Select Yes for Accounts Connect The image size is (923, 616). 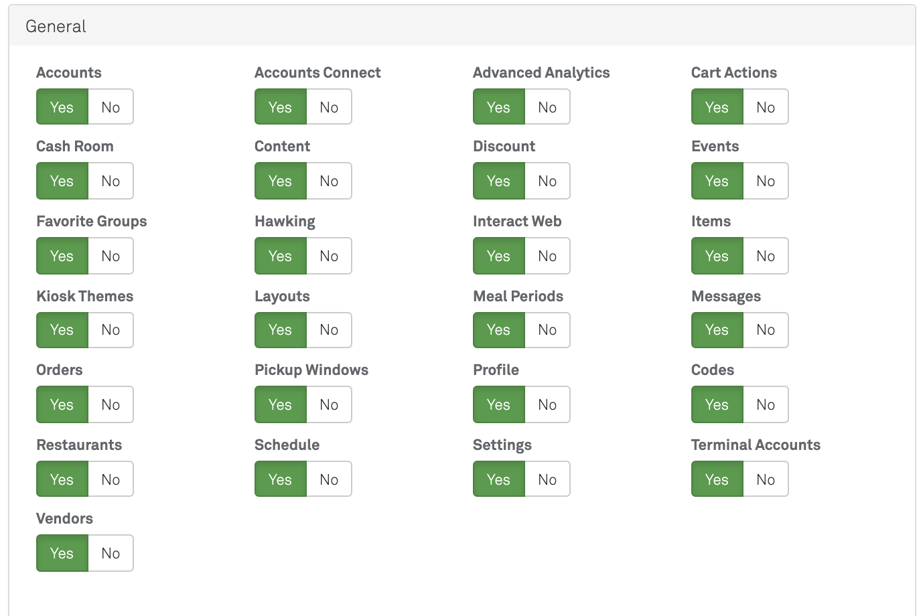pyautogui.click(x=280, y=107)
